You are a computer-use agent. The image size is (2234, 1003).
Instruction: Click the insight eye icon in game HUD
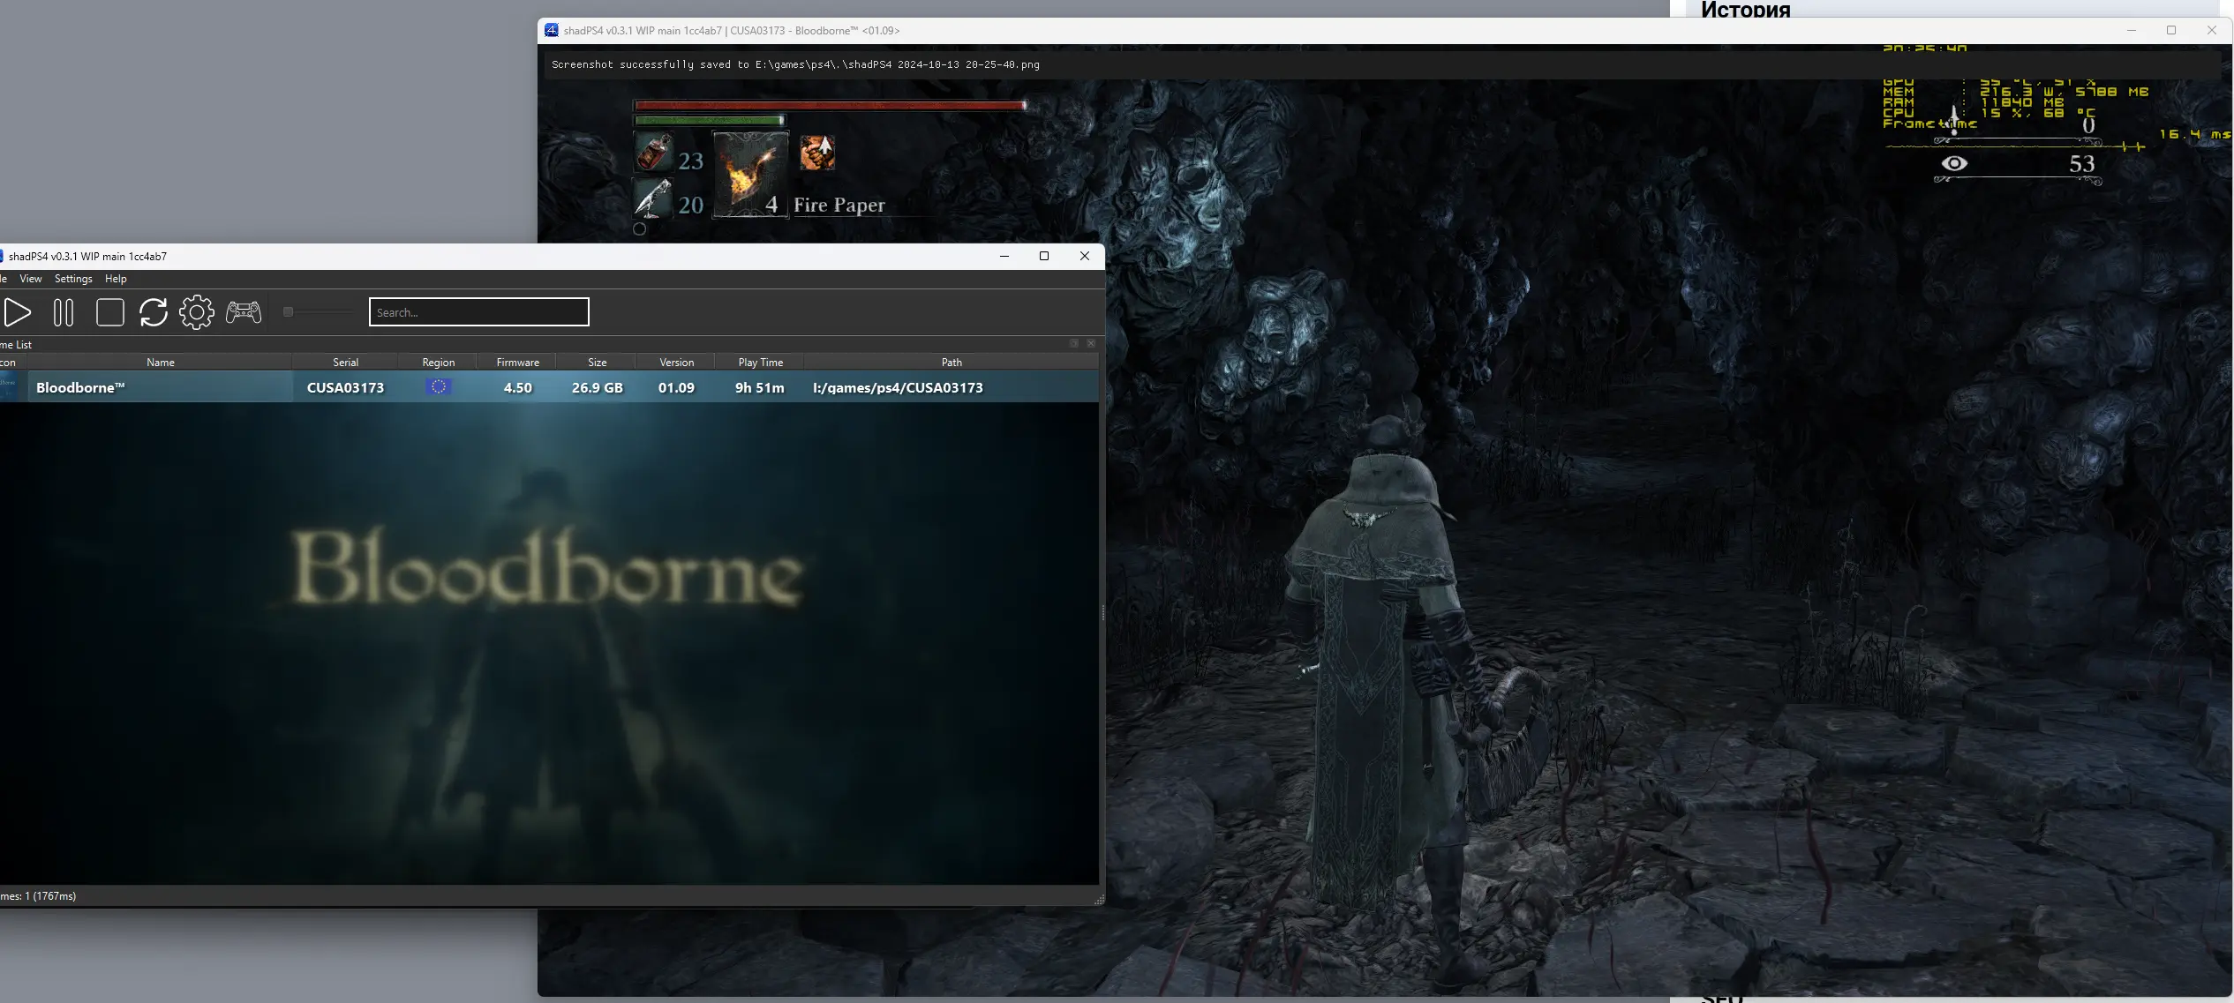pyautogui.click(x=1954, y=163)
